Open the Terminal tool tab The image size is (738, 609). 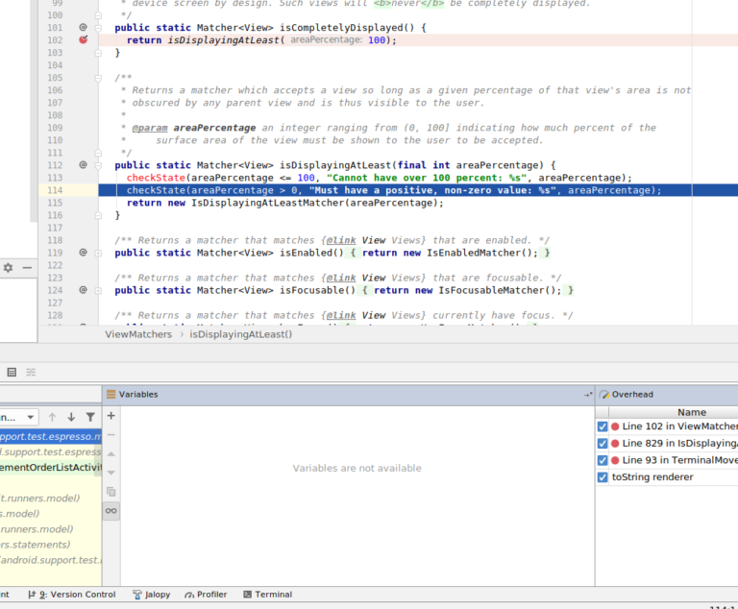(x=267, y=595)
